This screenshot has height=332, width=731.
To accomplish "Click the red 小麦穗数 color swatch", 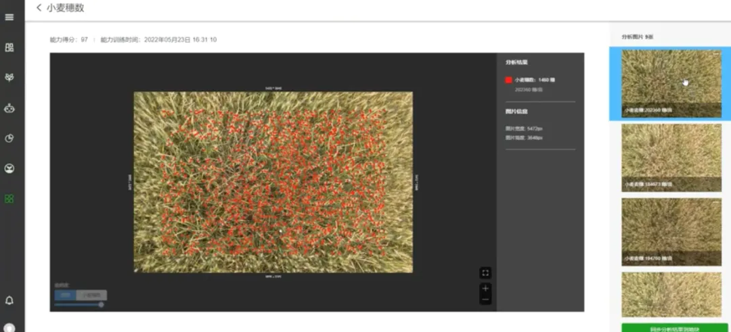I will [508, 80].
